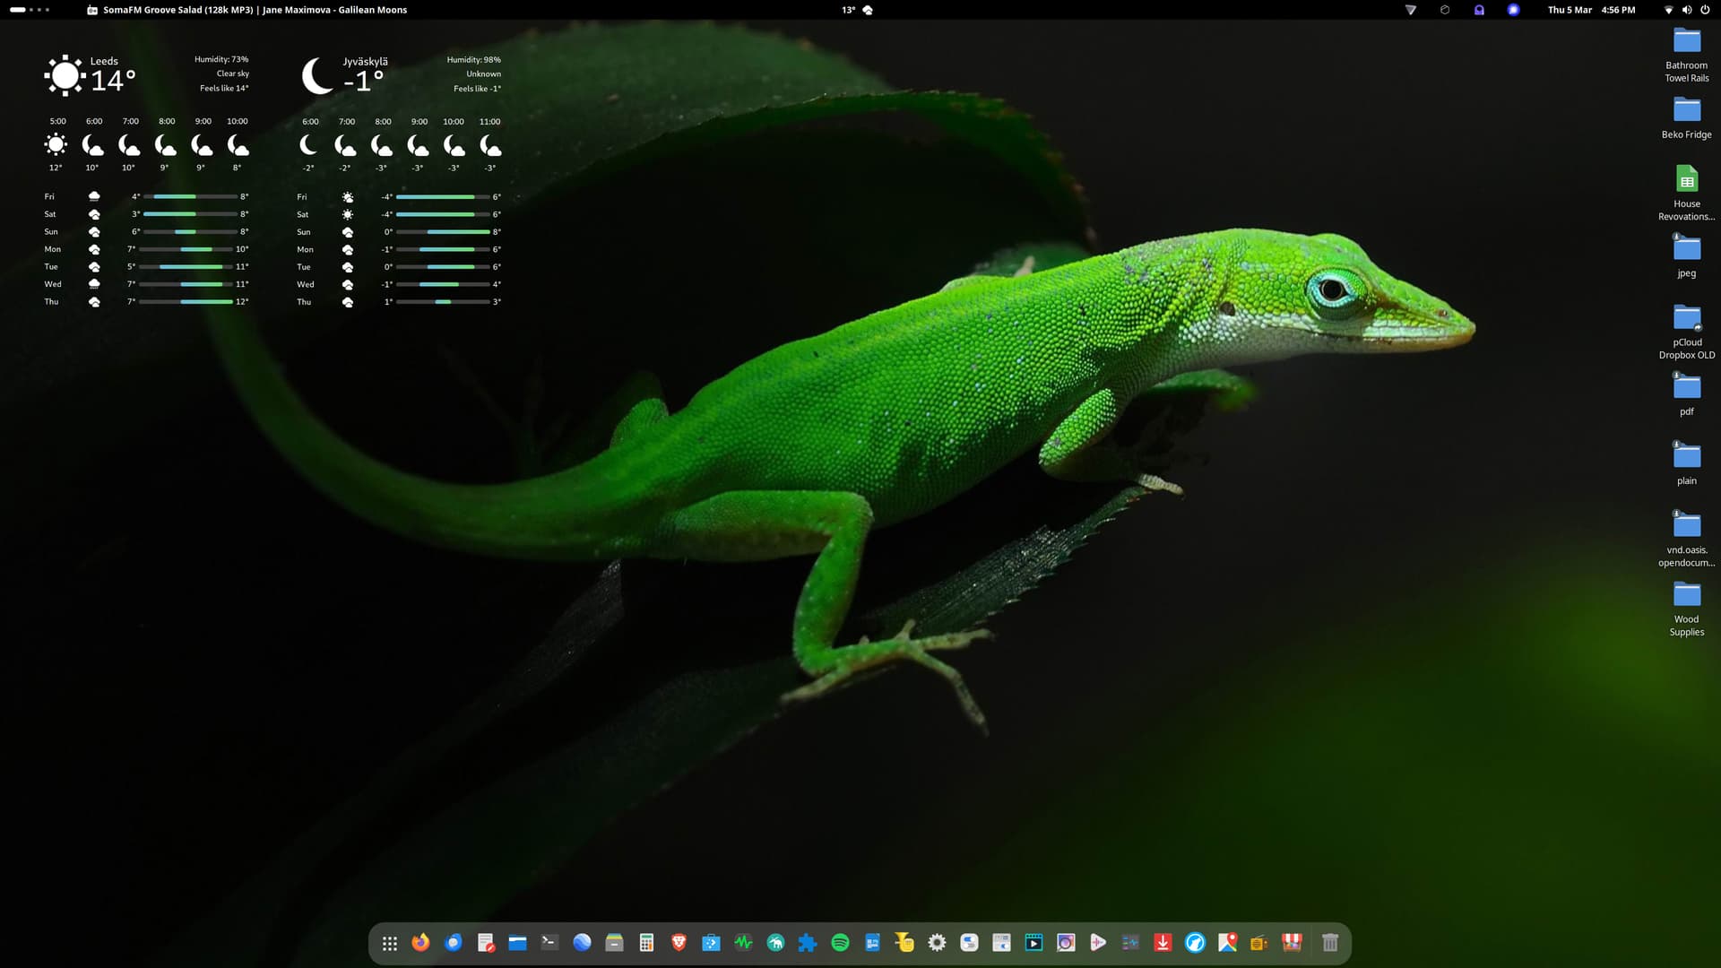Open SomaFM radio menu in top bar
Screen dimensions: 1721x968
247,10
